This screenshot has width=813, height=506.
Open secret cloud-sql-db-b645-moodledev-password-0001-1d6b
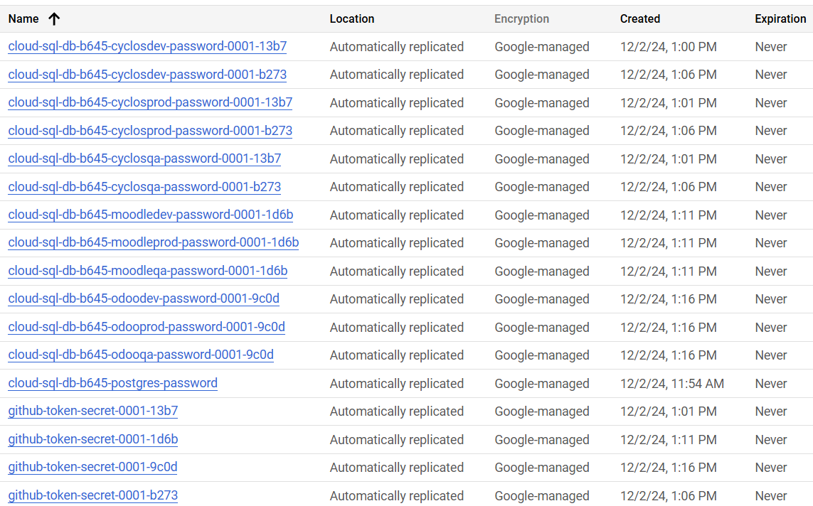click(151, 215)
